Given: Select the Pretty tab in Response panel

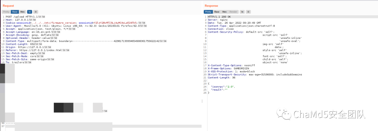Looking at the screenshot, I should [208, 12].
